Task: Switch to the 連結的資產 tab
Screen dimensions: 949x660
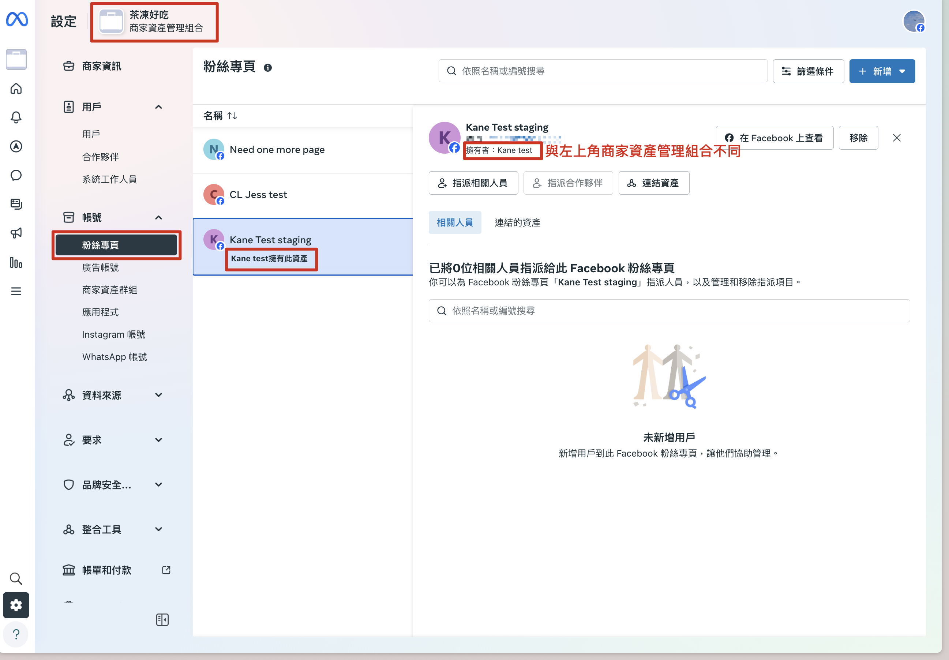Action: [x=517, y=222]
